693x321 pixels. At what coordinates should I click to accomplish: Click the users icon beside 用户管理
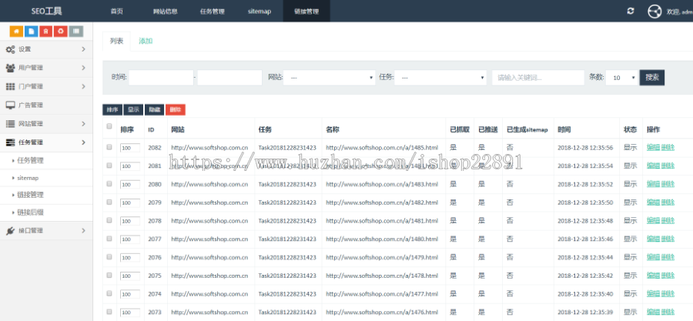coord(10,68)
